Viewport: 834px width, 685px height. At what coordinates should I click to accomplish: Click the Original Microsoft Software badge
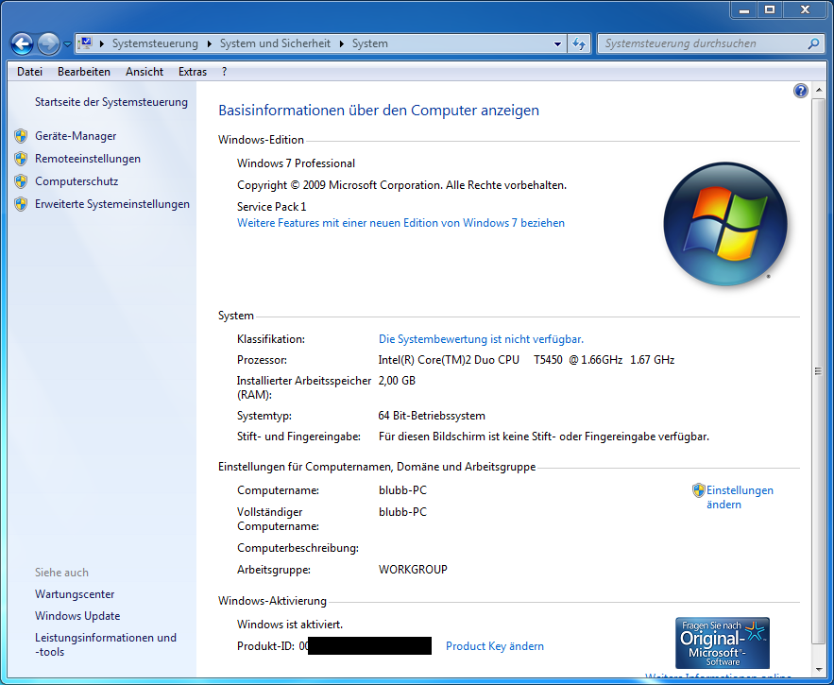pos(723,642)
